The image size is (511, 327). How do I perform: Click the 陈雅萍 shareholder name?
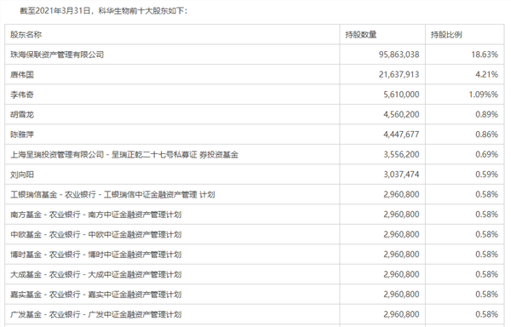pyautogui.click(x=22, y=135)
